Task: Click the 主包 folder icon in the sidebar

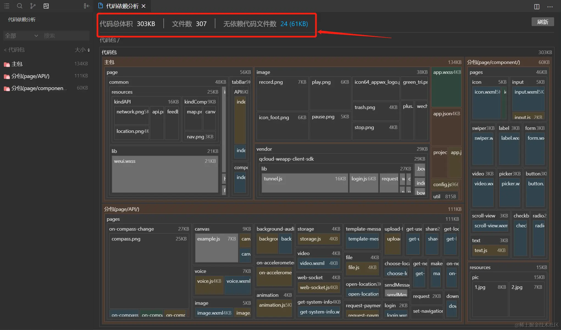Action: click(7, 64)
